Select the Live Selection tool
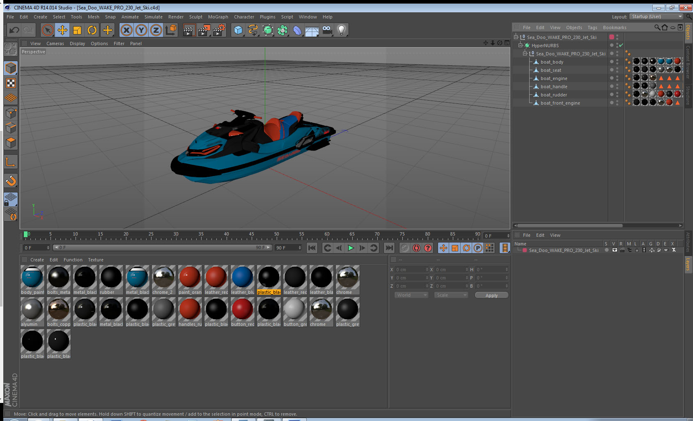Viewport: 693px width, 421px height. click(x=48, y=30)
